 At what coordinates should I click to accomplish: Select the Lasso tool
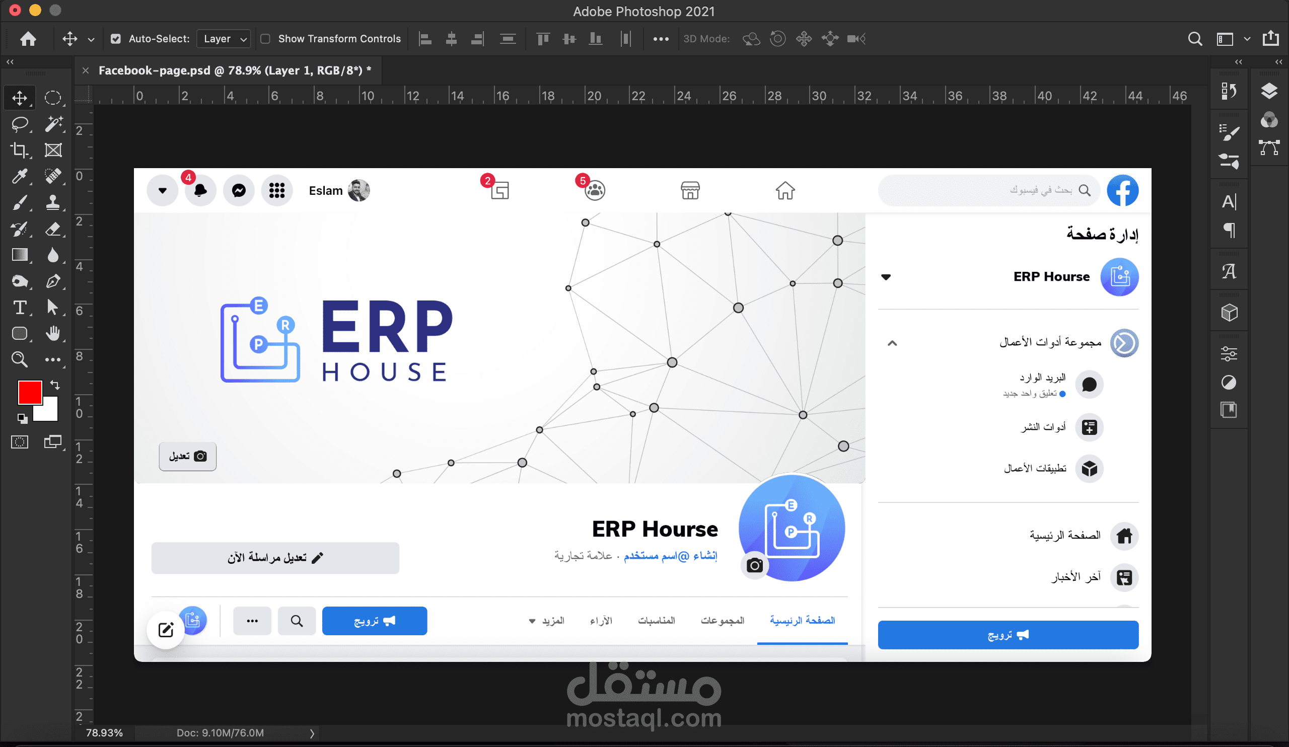[x=20, y=124]
